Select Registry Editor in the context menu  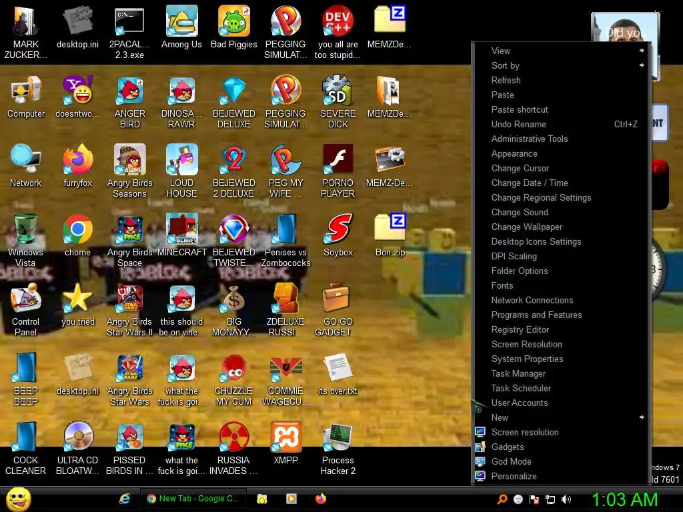[x=561, y=329]
